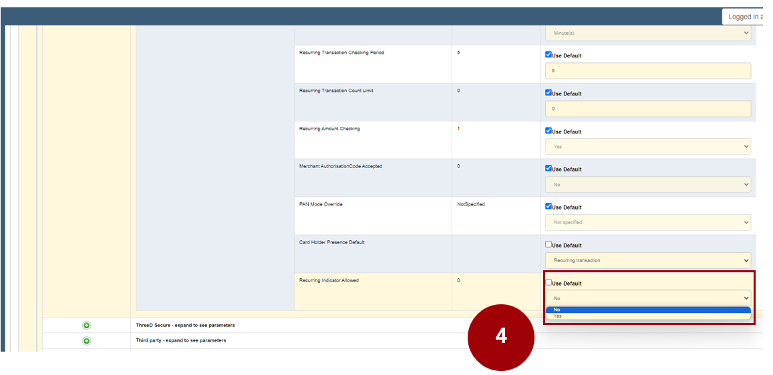Open the 'Recurring transaction' Card Holder Presence dropdown

click(x=647, y=260)
